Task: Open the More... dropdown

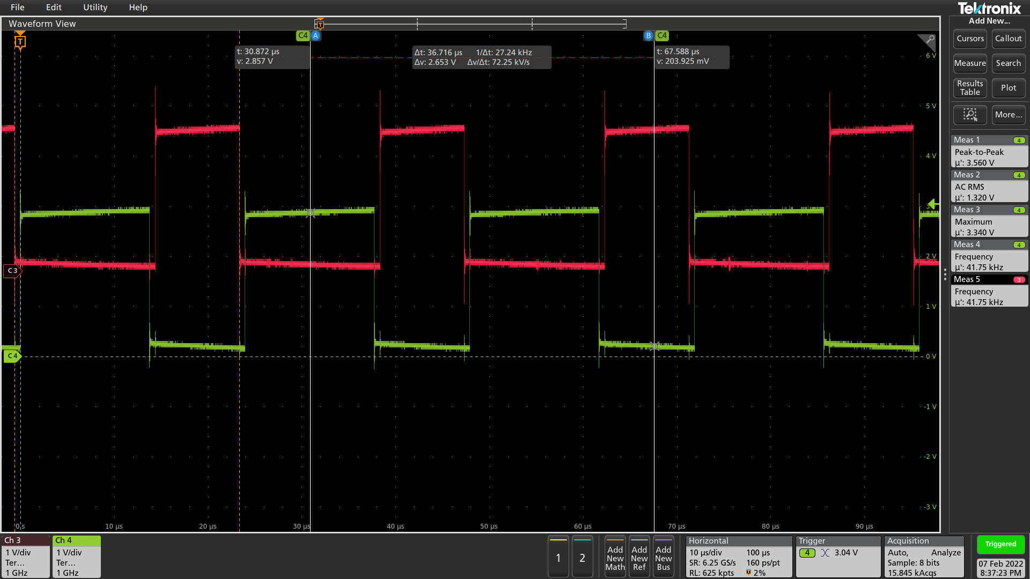Action: [x=1008, y=115]
